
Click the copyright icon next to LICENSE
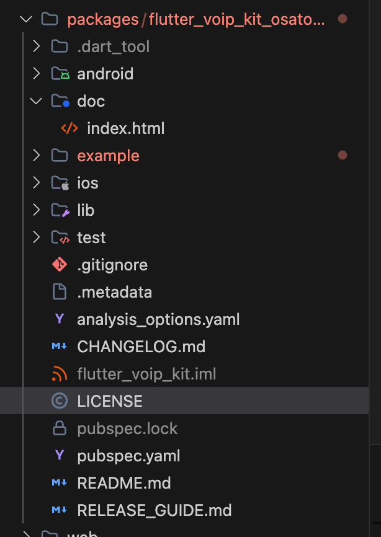pyautogui.click(x=60, y=401)
